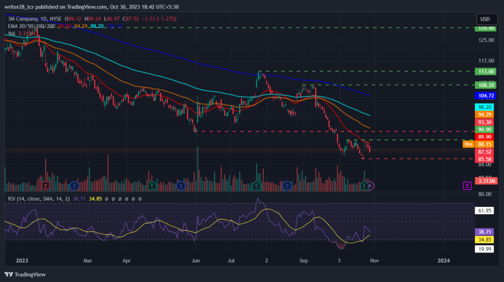Click the blue 104.72 EMA price tag

coord(486,96)
